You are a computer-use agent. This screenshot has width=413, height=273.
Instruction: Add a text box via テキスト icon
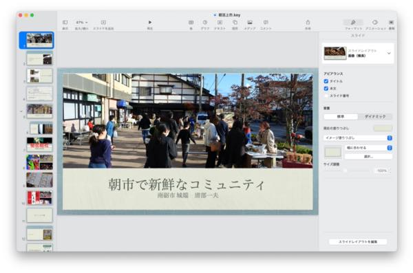(220, 23)
